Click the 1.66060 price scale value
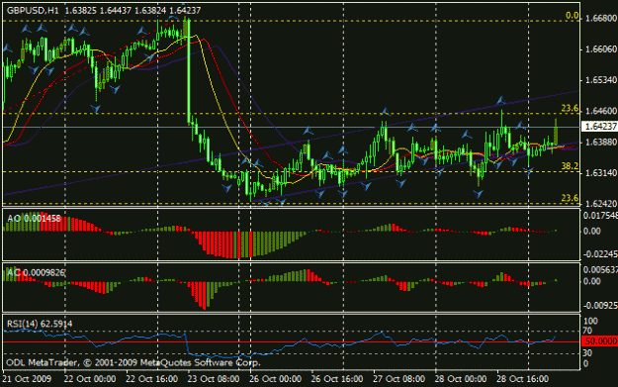Viewport: 618px width, 387px height. point(600,48)
